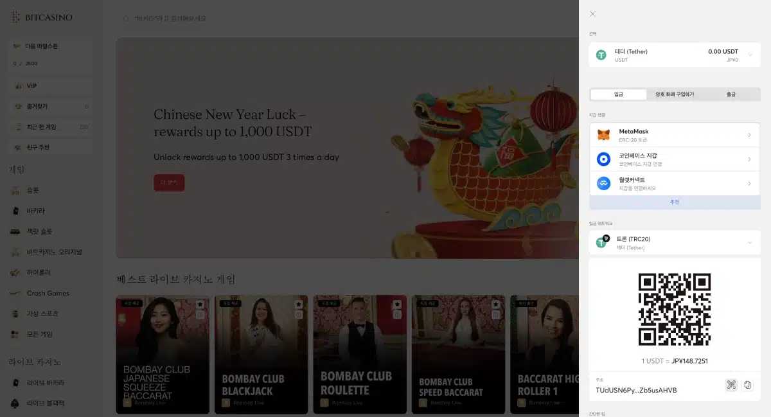Viewport: 771px width, 417px height.
Task: Open the 다음 마일스톤 milestone card
Action: [51, 54]
